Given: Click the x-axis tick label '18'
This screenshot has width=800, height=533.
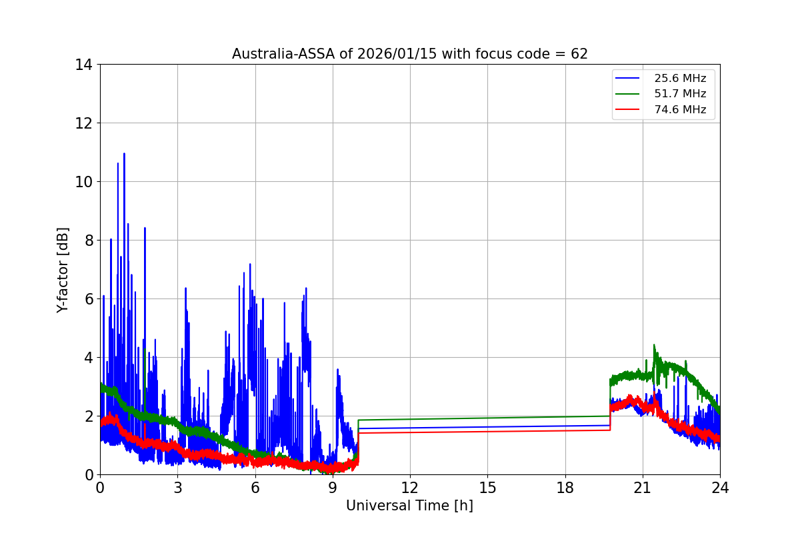Looking at the screenshot, I should pyautogui.click(x=565, y=488).
